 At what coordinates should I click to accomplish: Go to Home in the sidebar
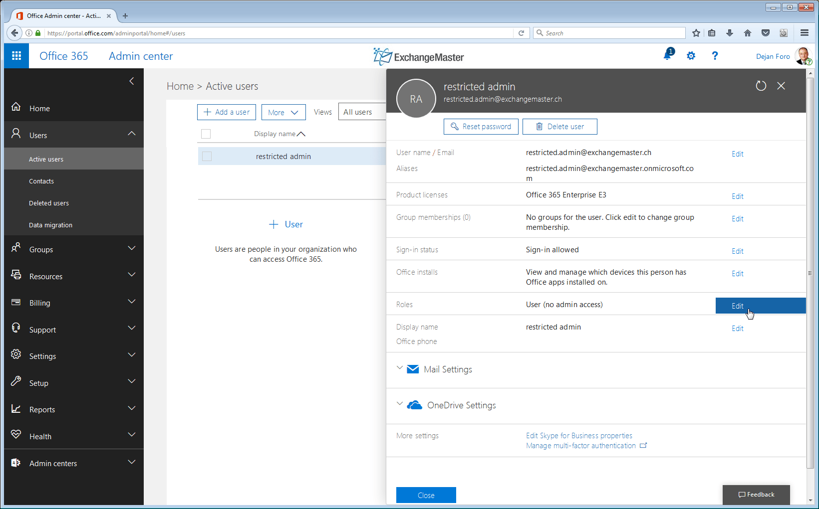[x=74, y=108]
